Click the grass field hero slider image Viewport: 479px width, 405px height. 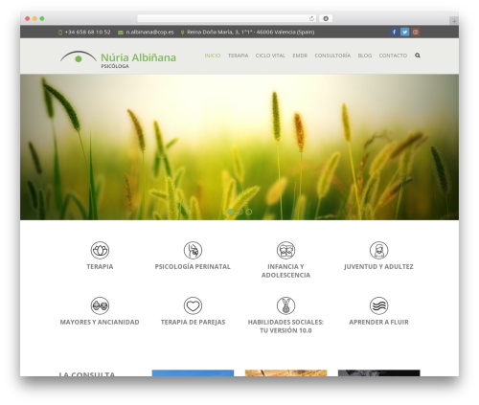pos(239,147)
